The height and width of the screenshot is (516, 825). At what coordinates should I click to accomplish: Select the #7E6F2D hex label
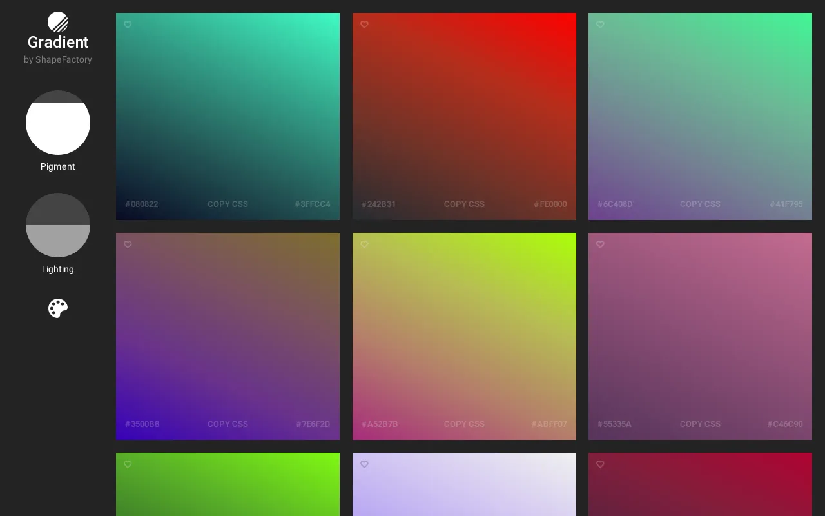pos(313,424)
